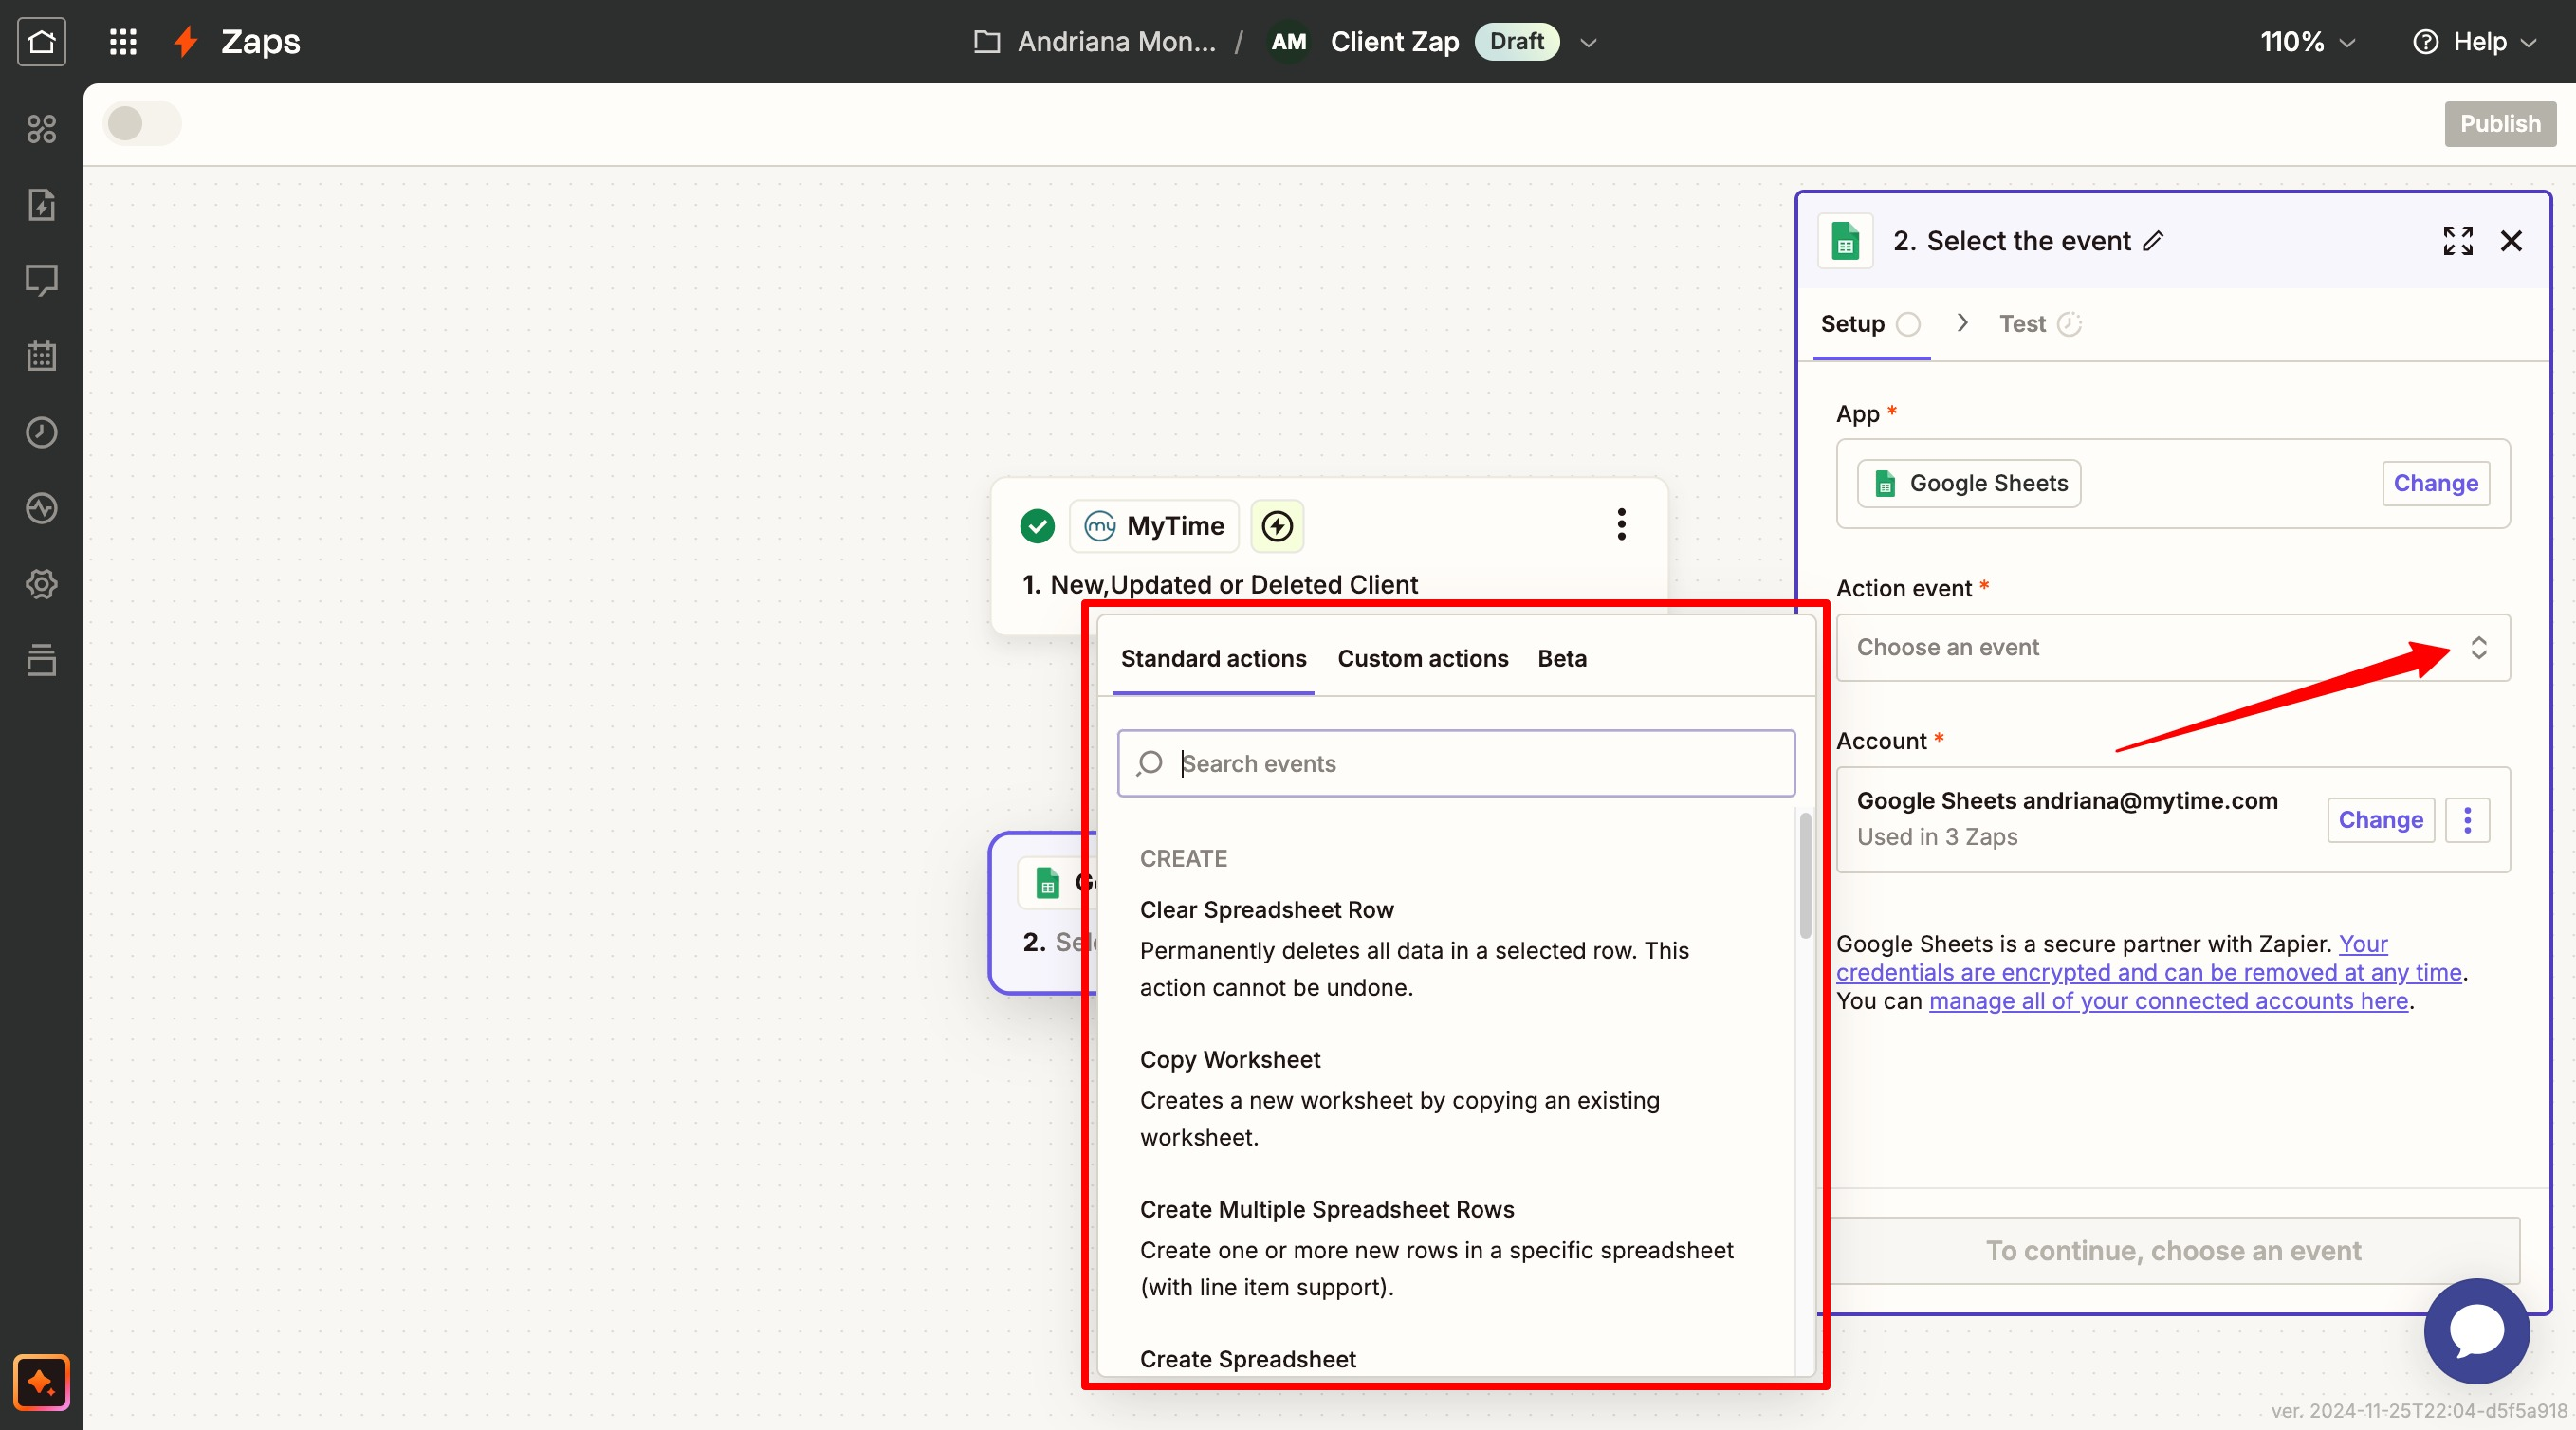
Task: Switch to the Custom actions tab
Action: 1422,658
